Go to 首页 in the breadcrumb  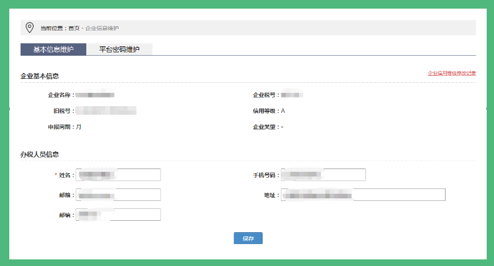pyautogui.click(x=74, y=28)
